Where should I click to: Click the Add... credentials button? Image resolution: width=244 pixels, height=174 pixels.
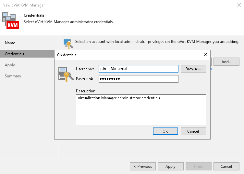[226, 61]
